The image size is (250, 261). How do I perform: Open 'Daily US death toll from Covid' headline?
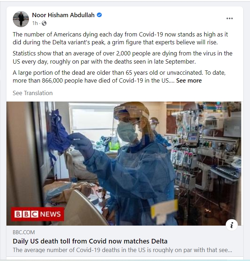[x=90, y=241]
